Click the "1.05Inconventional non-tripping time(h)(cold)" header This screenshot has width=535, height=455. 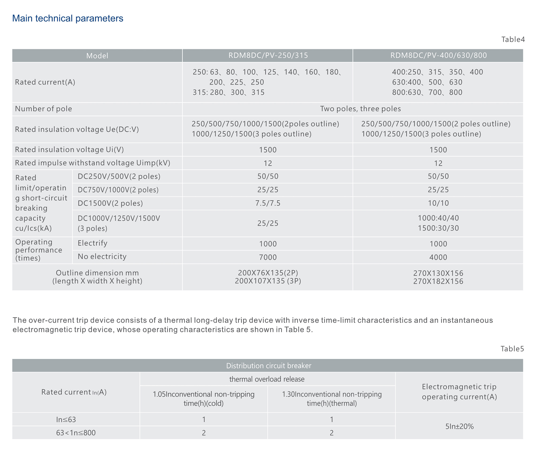[204, 399]
